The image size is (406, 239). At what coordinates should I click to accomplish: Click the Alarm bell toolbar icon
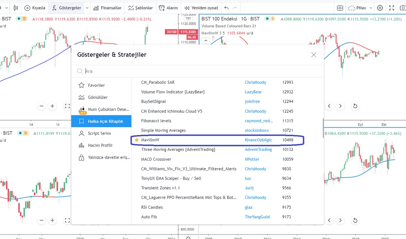[168, 7]
